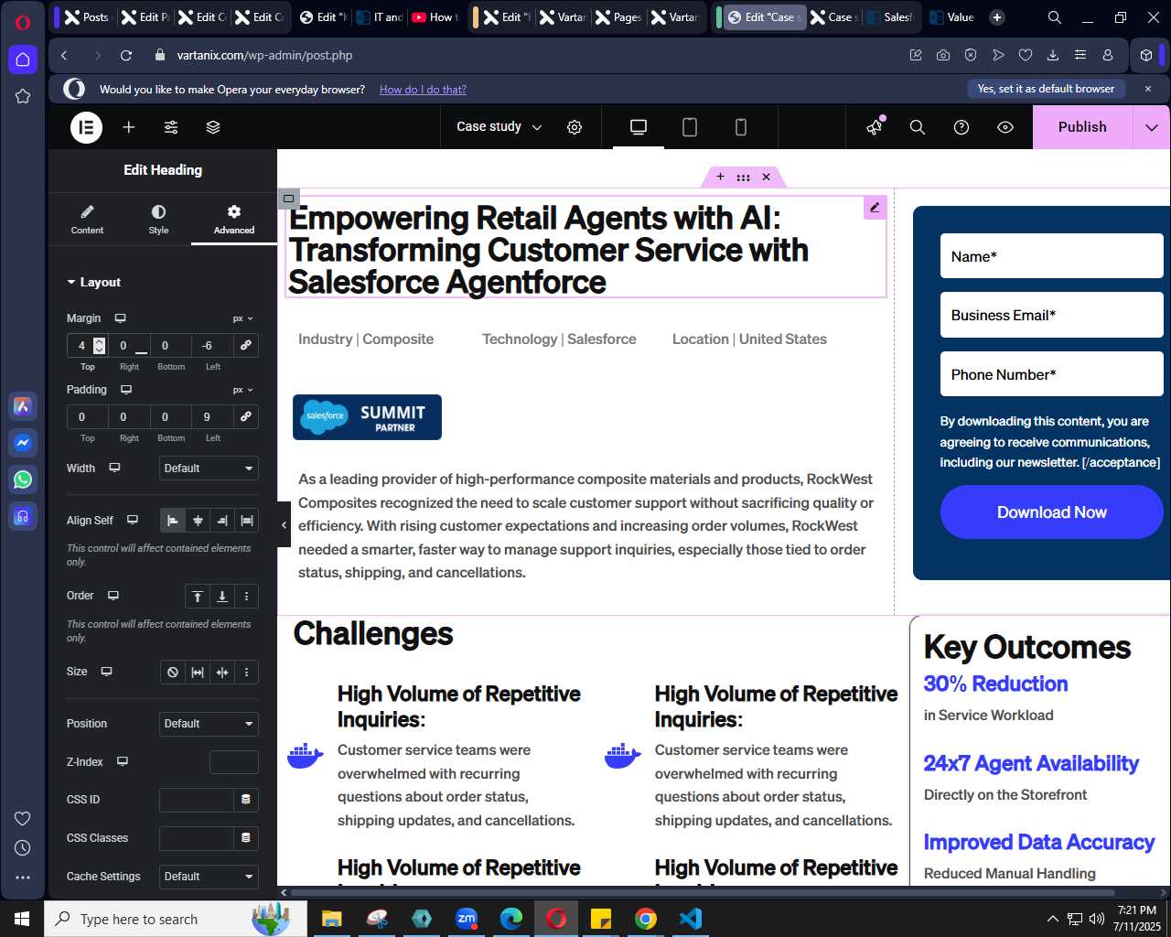
Task: Click the Margin top input field
Action: pyautogui.click(x=87, y=345)
